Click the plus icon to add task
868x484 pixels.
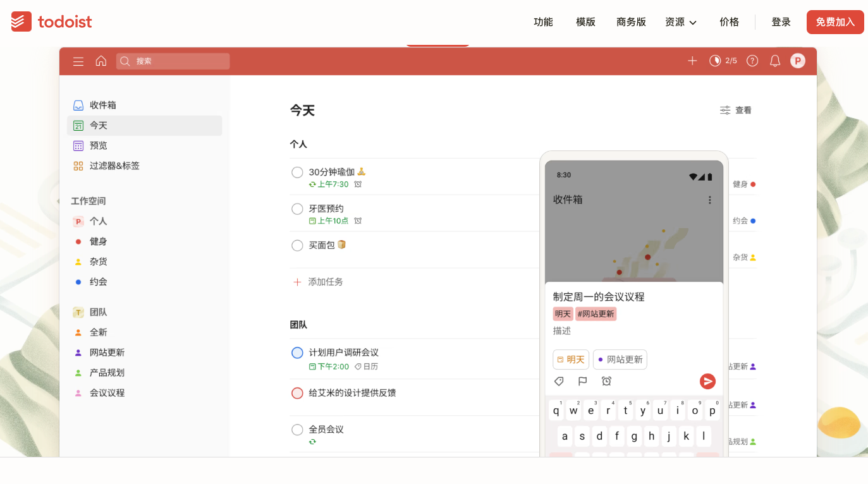point(692,61)
